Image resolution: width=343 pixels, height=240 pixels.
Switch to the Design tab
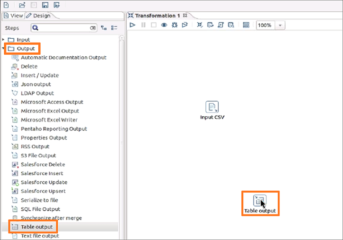(x=39, y=16)
